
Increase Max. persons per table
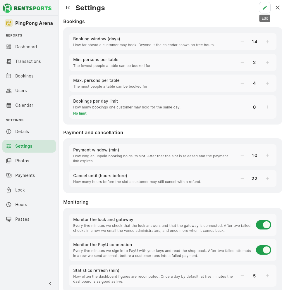click(x=267, y=83)
